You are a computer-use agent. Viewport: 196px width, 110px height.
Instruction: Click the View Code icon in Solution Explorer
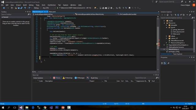[x=187, y=15]
